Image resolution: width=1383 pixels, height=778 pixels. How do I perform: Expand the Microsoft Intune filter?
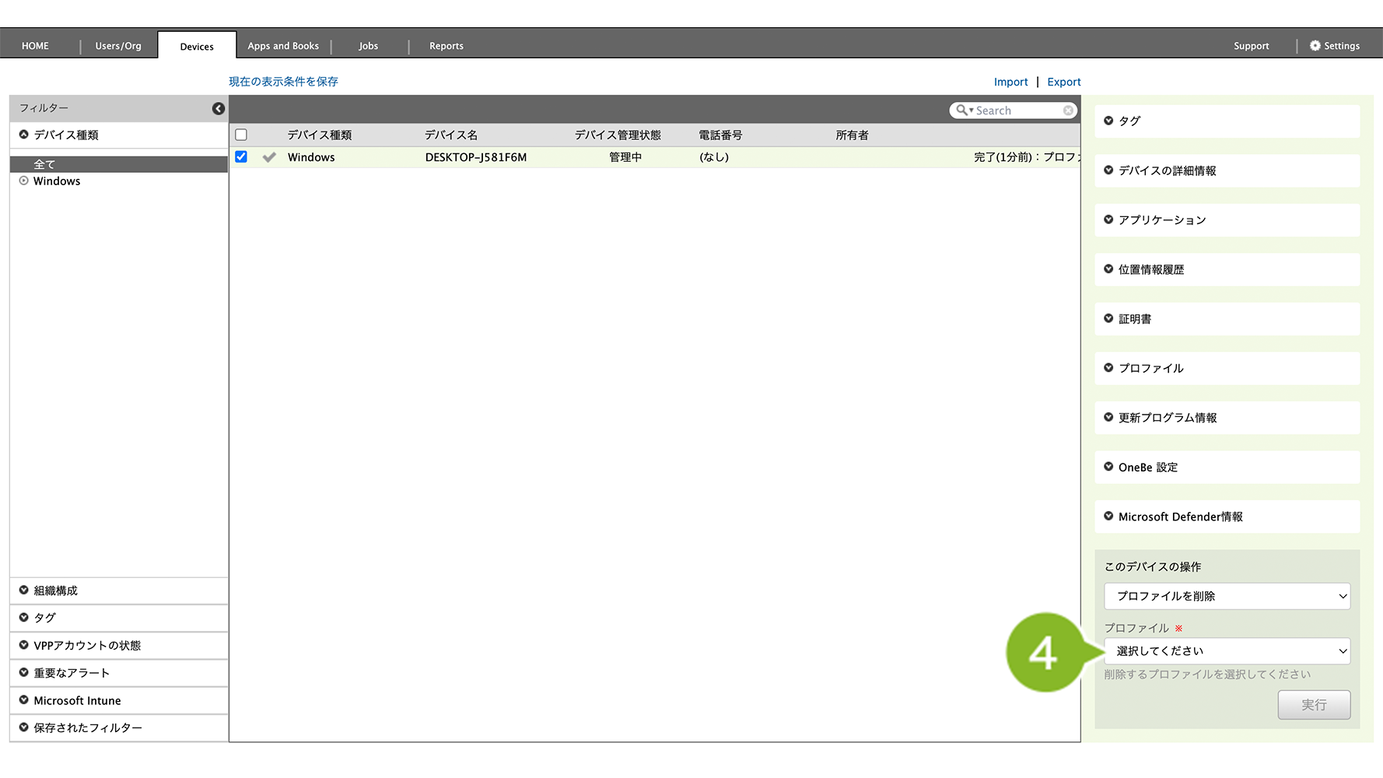point(118,701)
